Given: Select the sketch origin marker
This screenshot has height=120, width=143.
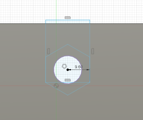Looking at the screenshot, I should [x=56, y=86].
